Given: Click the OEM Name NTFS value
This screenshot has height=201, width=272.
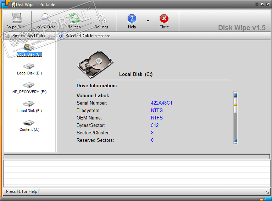Looking at the screenshot, I should coord(157,118).
